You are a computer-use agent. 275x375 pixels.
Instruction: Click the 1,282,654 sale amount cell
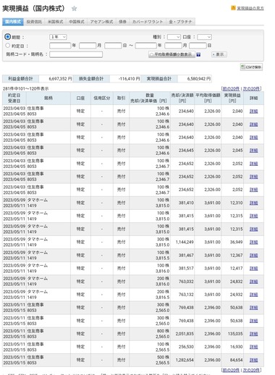click(x=185, y=360)
